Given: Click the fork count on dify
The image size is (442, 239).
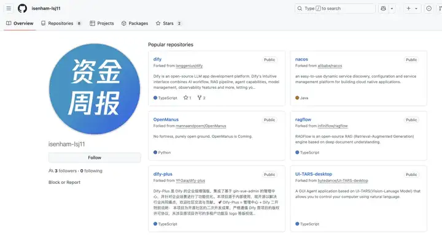Looking at the screenshot, I should pyautogui.click(x=201, y=98).
